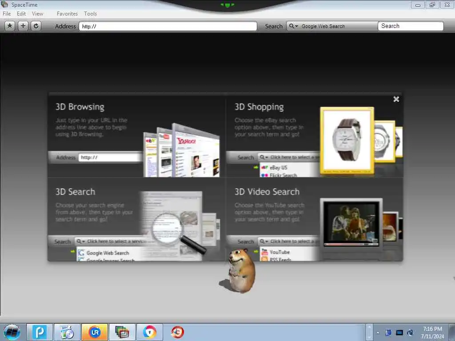Click the wristwatch product image
This screenshot has width=455, height=341.
[x=347, y=140]
